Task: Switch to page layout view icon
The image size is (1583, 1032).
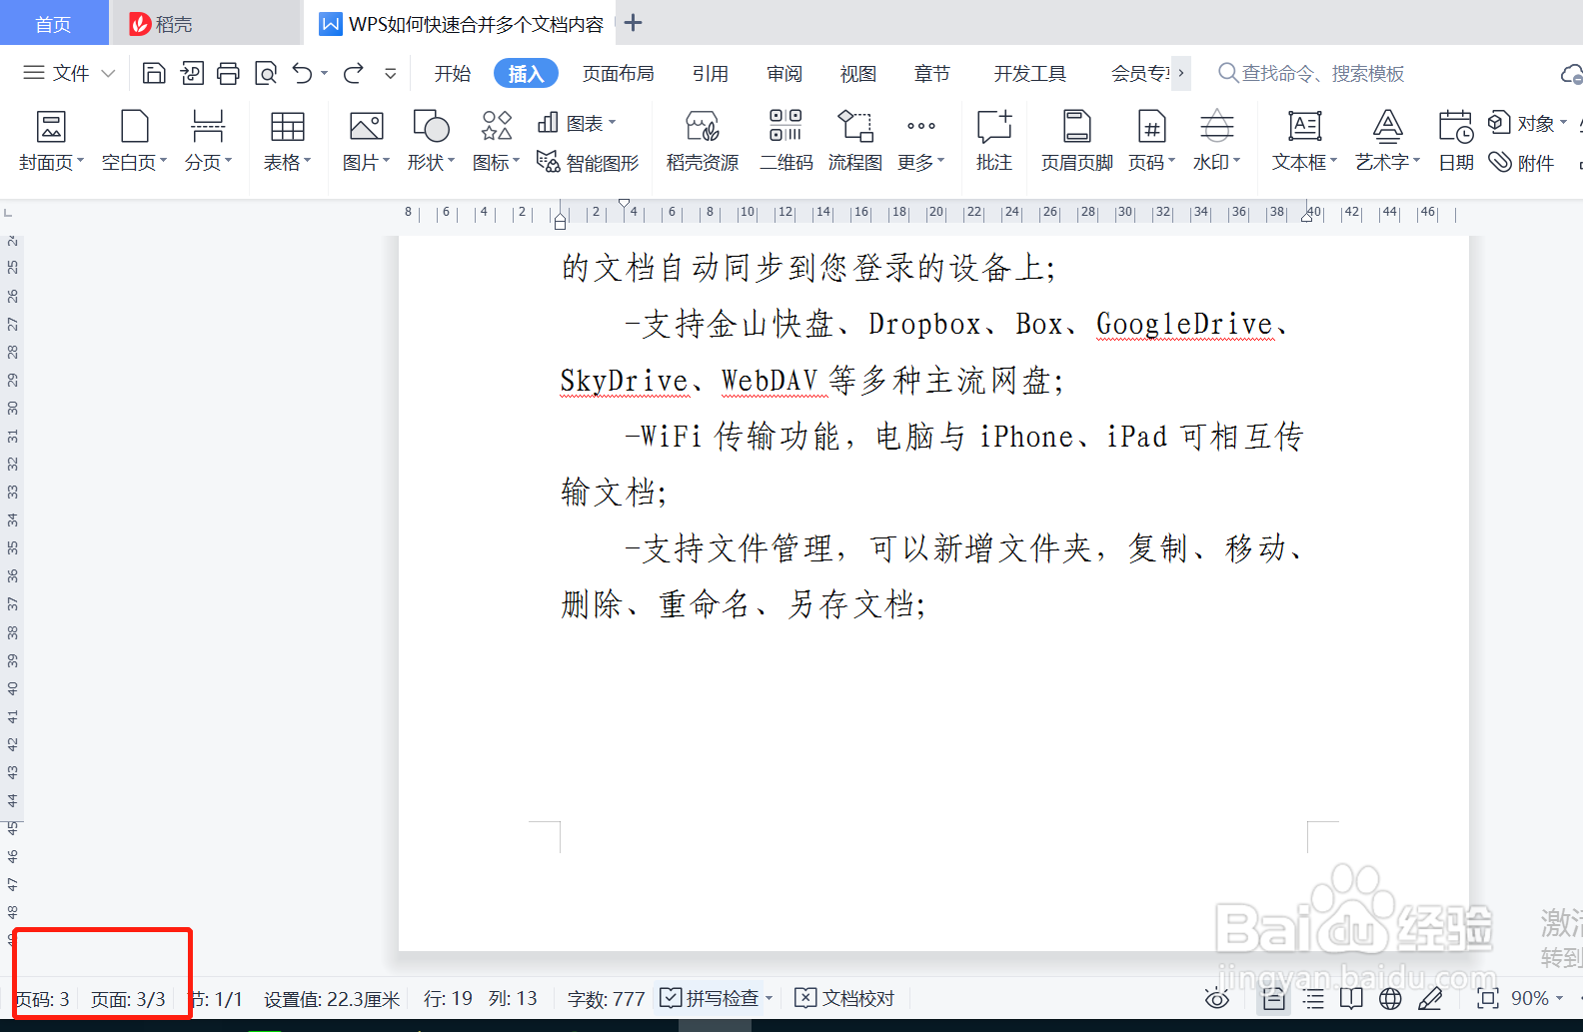Action: pyautogui.click(x=1273, y=998)
